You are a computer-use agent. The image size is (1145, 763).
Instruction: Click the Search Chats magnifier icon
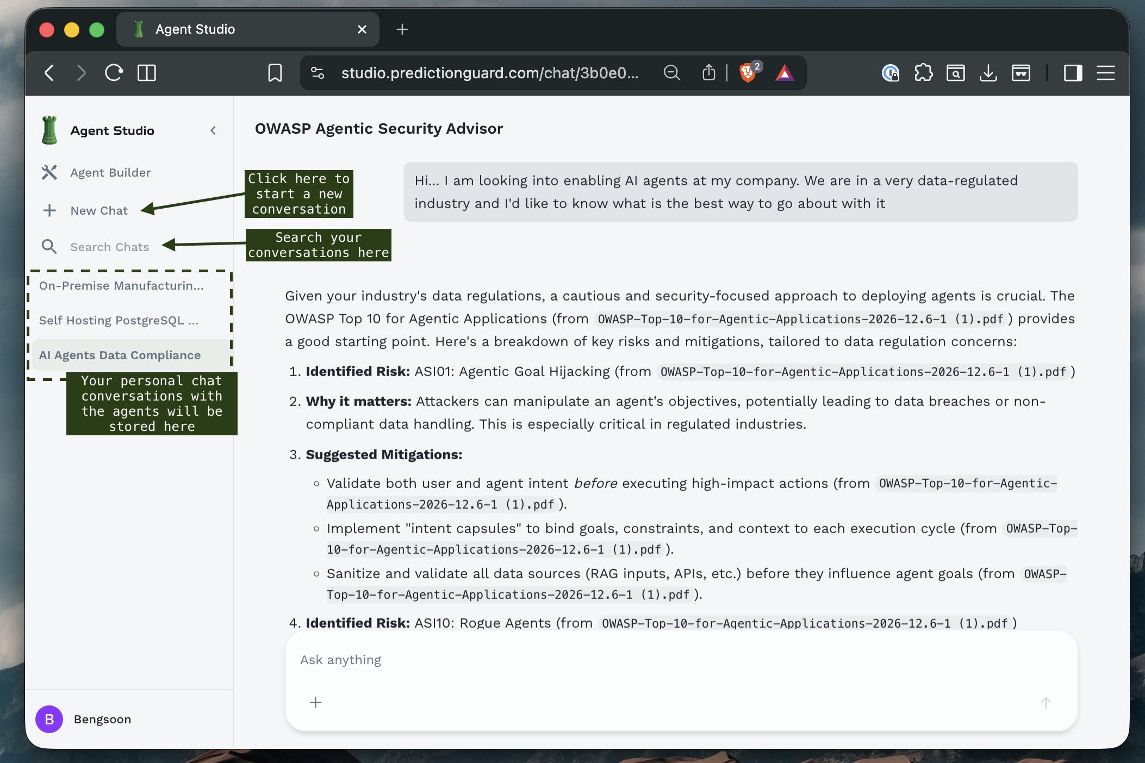pyautogui.click(x=49, y=247)
